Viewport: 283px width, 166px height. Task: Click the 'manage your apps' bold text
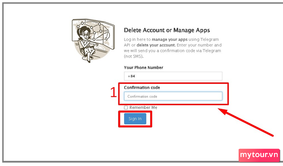click(169, 39)
